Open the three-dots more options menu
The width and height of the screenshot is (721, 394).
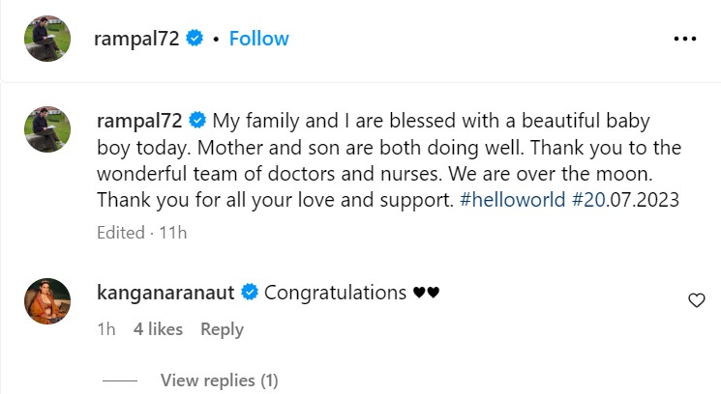coord(684,39)
